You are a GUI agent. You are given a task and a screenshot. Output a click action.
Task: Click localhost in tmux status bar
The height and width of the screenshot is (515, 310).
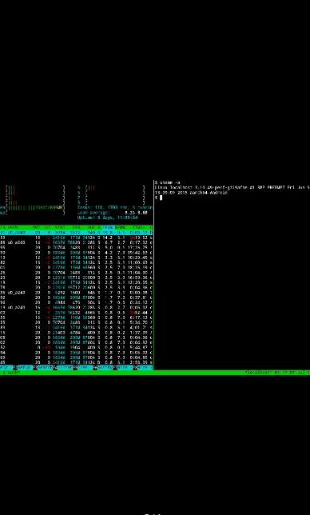click(x=258, y=373)
